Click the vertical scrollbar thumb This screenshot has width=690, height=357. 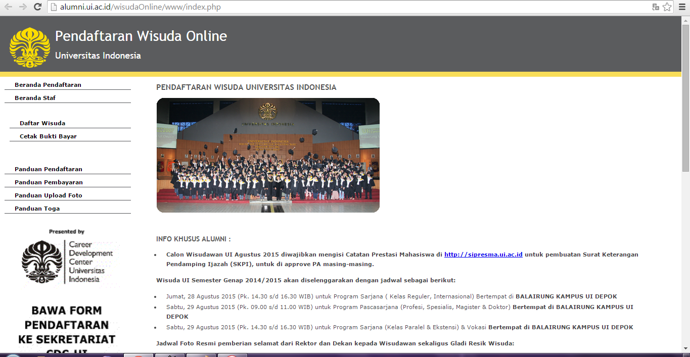[x=686, y=98]
